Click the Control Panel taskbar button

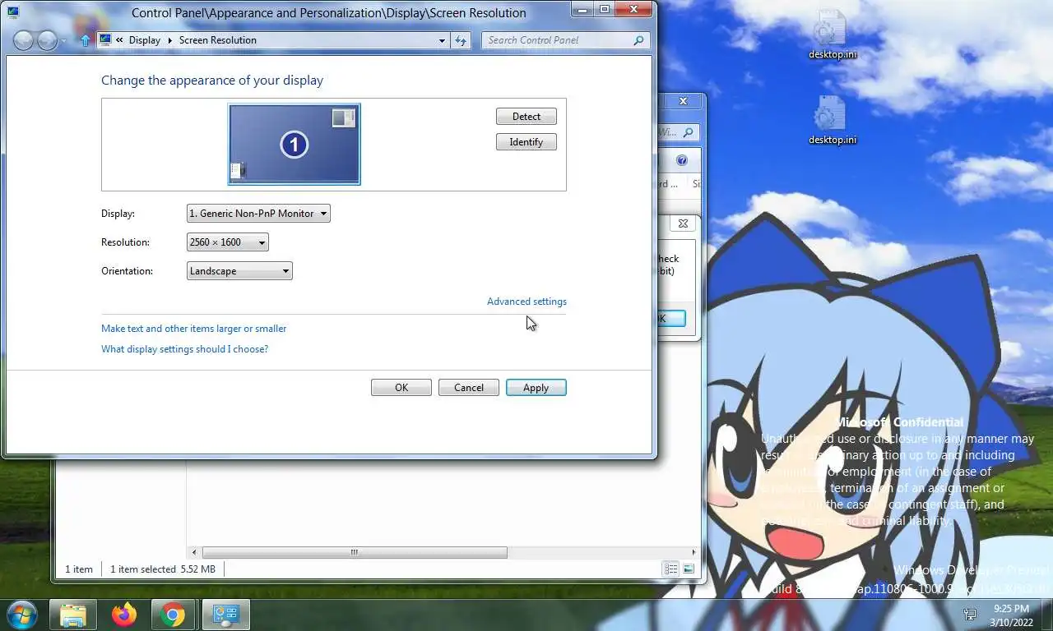click(x=225, y=615)
